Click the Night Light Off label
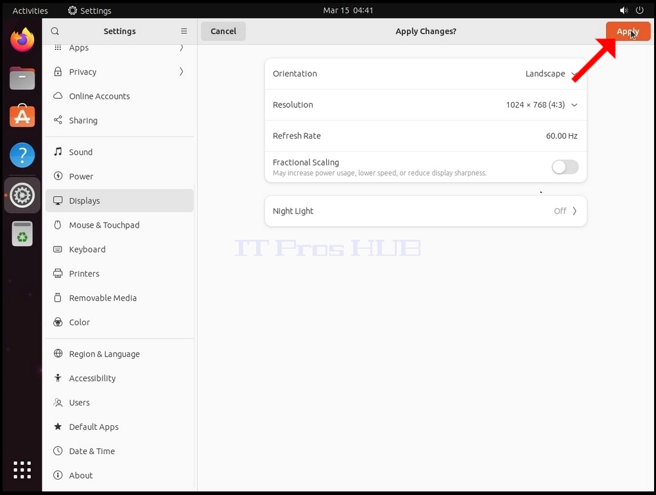Image resolution: width=656 pixels, height=495 pixels. pos(560,211)
